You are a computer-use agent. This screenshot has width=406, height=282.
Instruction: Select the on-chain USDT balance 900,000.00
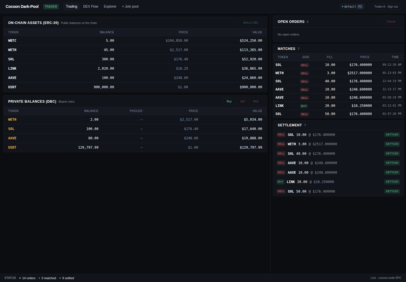(104, 87)
